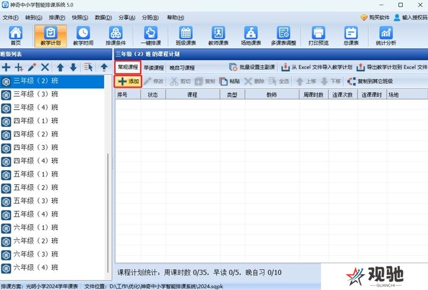Select 三年级（2）班 in class list
This screenshot has height=290, width=428.
[52, 81]
